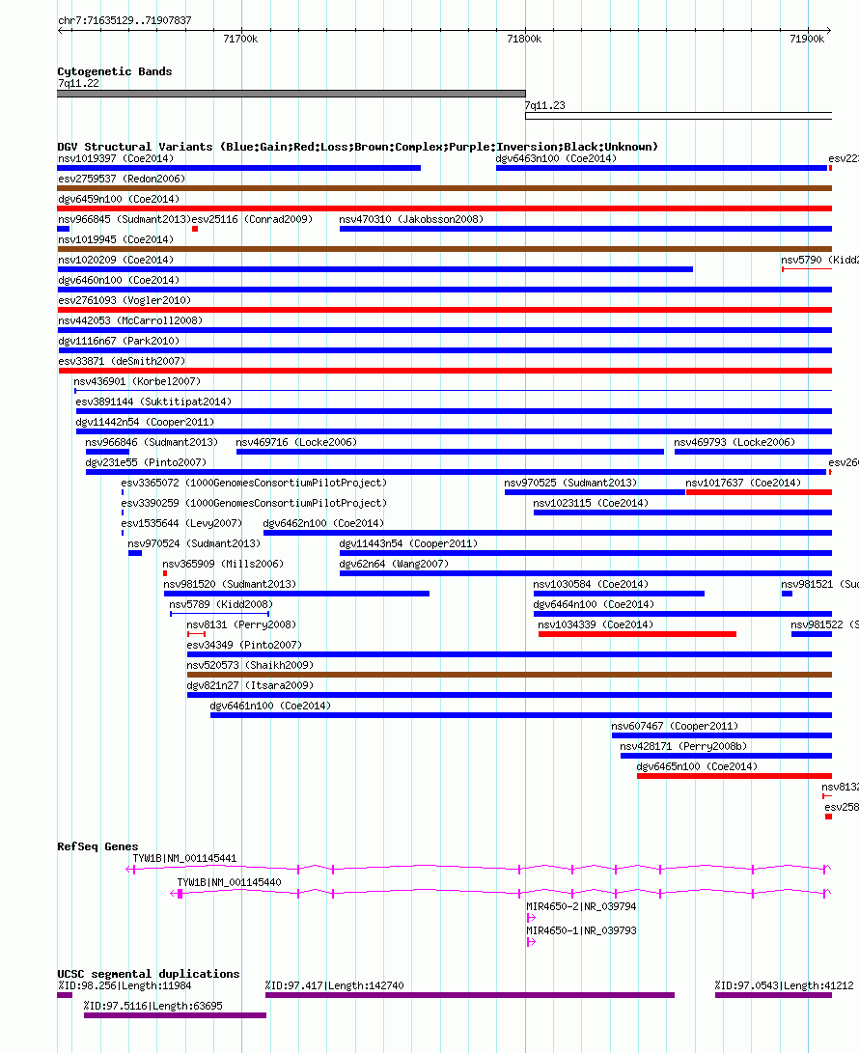Click nsv365909 (Mills2006) variant
The image size is (859, 1053).
[165, 573]
